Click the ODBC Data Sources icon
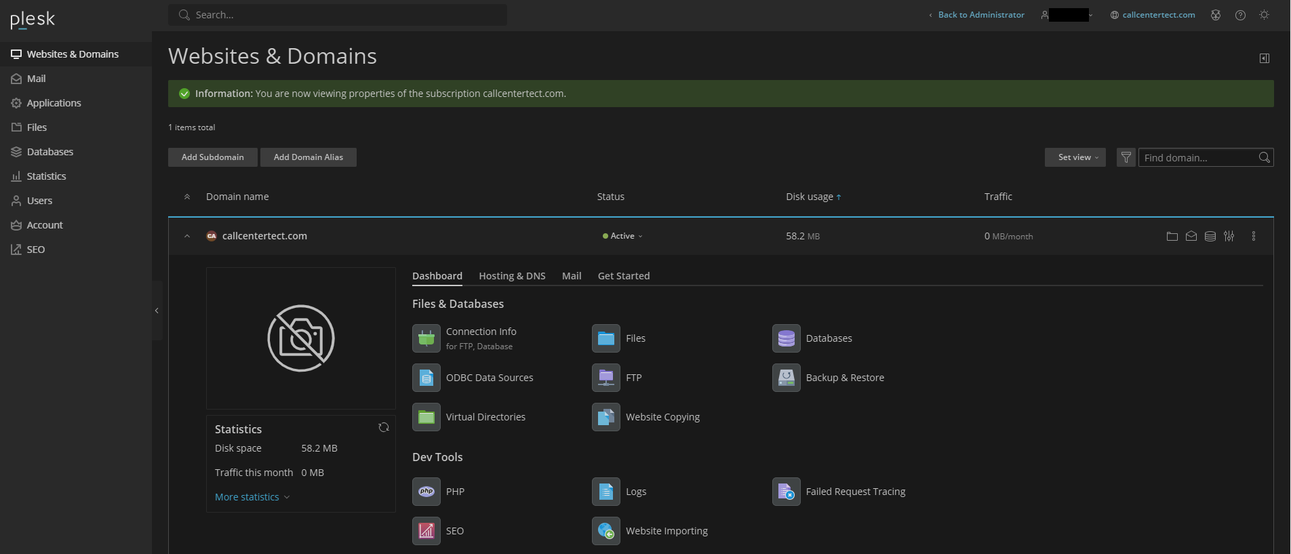 426,378
